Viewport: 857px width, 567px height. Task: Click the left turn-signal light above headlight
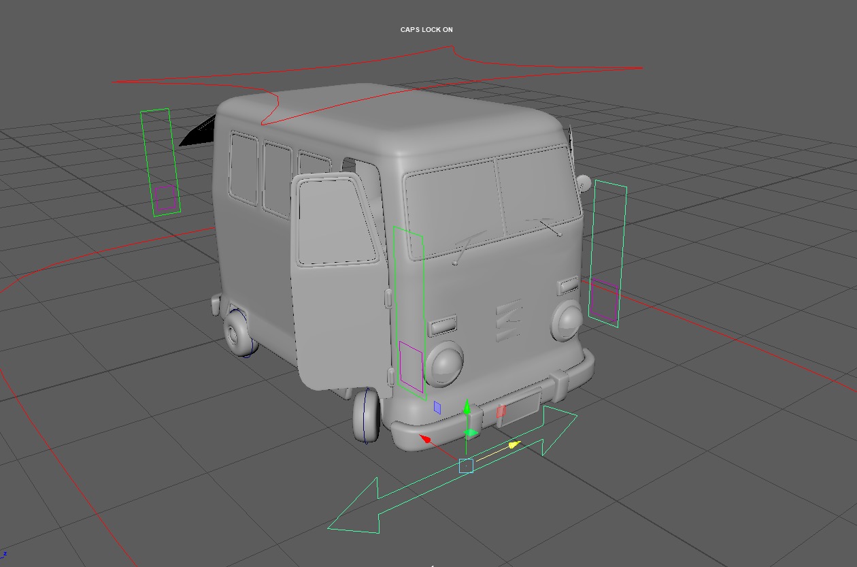tap(443, 325)
